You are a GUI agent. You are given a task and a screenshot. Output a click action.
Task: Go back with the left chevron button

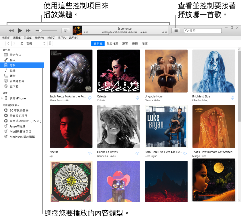coord(9,44)
